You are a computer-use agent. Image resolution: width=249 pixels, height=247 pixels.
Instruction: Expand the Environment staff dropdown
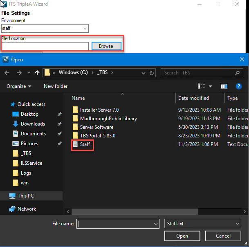pyautogui.click(x=85, y=29)
